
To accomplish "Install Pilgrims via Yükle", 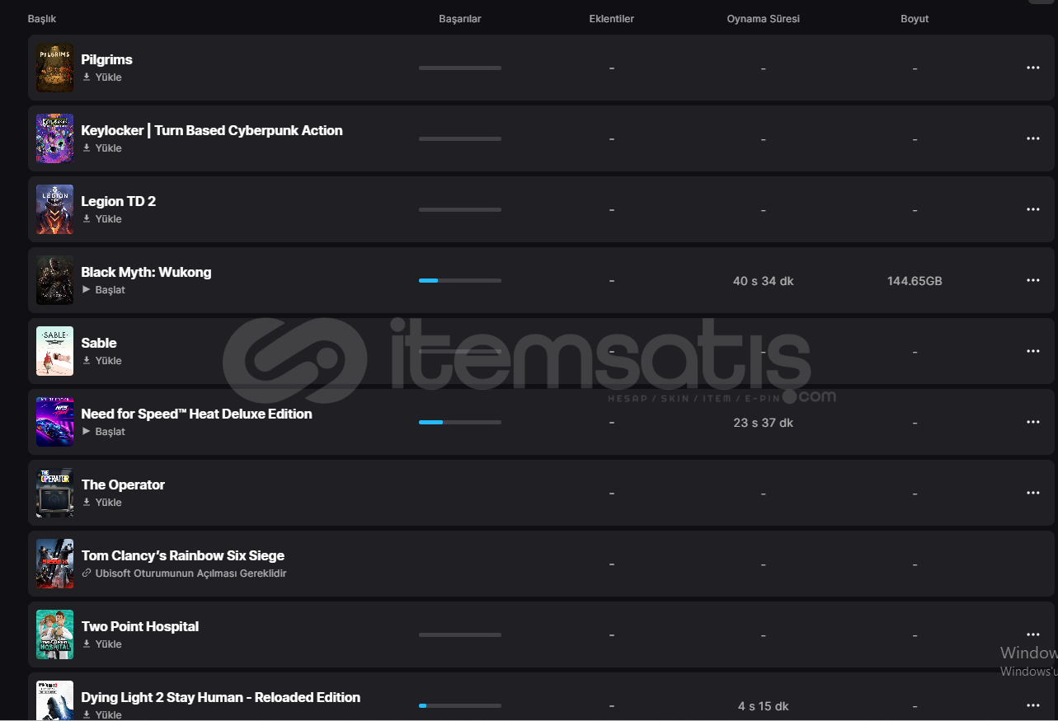I will 101,77.
